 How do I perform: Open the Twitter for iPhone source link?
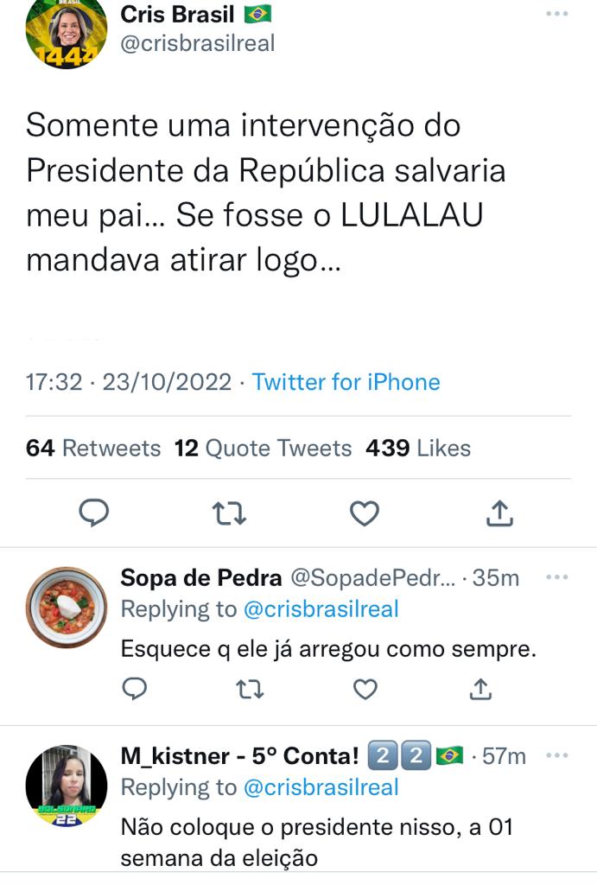[x=346, y=382]
